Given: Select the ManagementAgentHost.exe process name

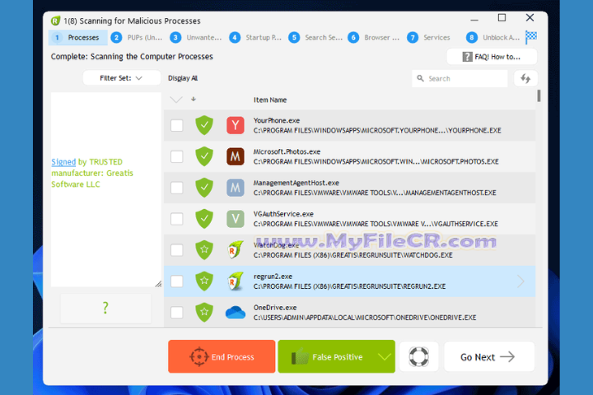Looking at the screenshot, I should pyautogui.click(x=296, y=183).
